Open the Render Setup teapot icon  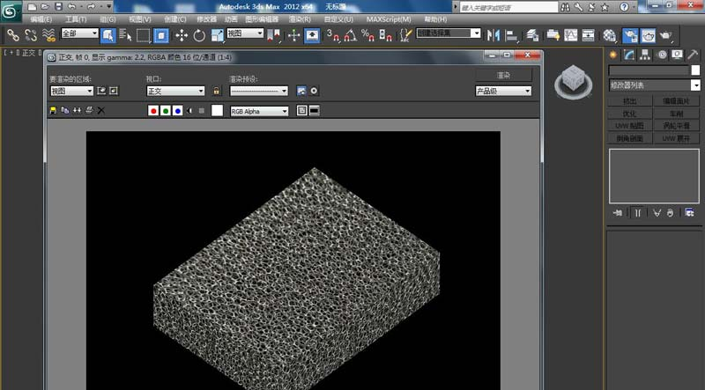[x=630, y=35]
